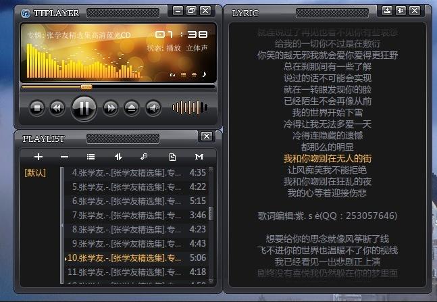The image size is (437, 302).
Task: Toggle the equalizer panel icon in display
Action: coord(172,75)
